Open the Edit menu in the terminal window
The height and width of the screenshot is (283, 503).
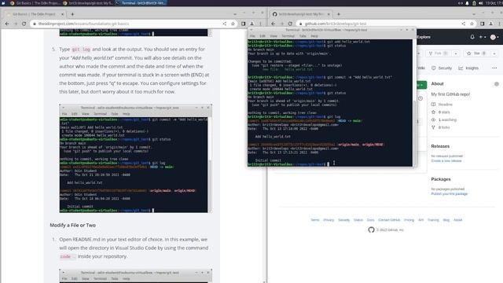click(263, 36)
